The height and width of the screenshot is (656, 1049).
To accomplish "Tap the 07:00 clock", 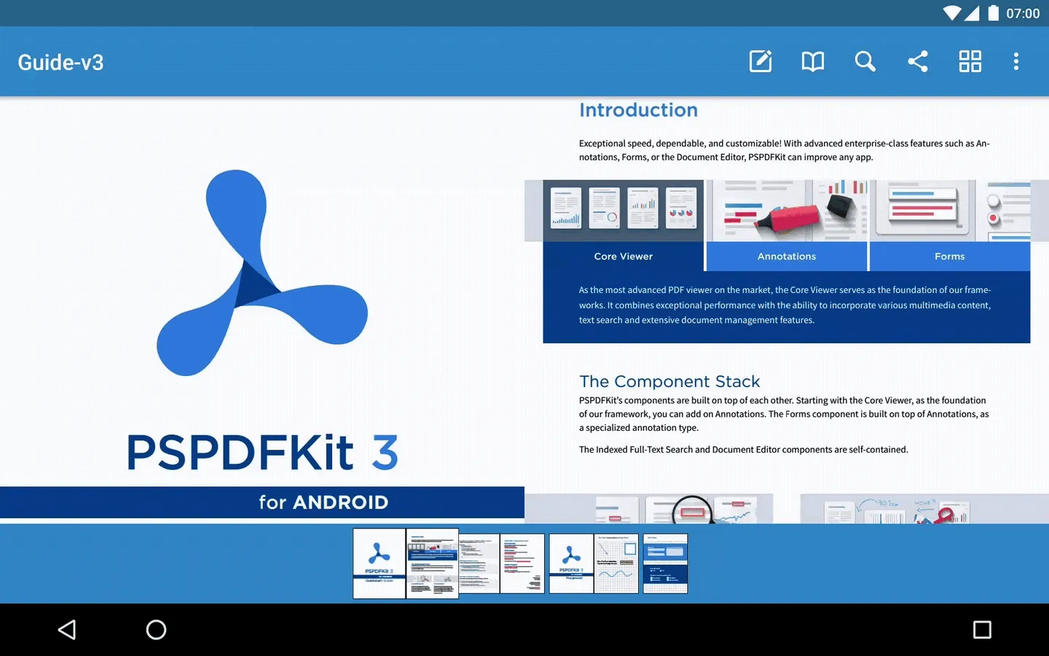I will click(1023, 13).
